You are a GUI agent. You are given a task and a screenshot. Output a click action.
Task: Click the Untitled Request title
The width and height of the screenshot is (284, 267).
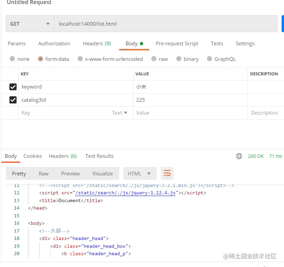pos(29,2)
